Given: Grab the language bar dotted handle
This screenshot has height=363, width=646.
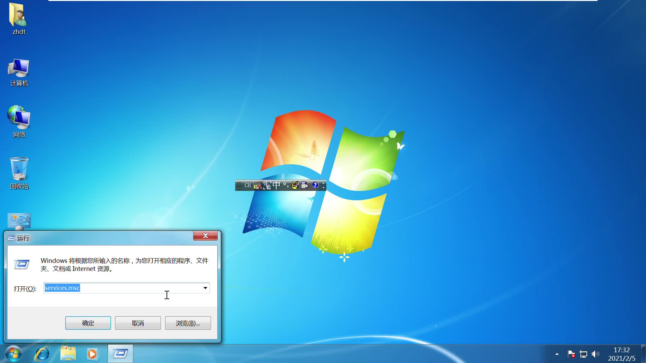Looking at the screenshot, I should (239, 186).
